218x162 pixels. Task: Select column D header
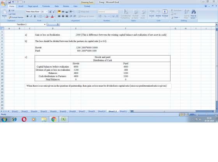point(53,28)
